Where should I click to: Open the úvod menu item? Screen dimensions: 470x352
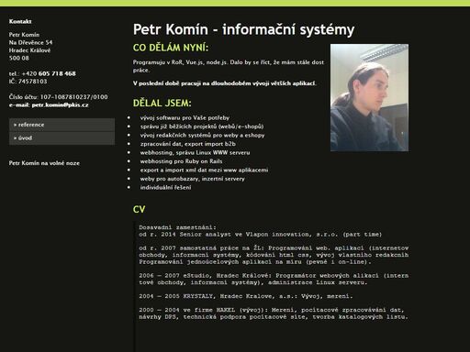point(62,138)
